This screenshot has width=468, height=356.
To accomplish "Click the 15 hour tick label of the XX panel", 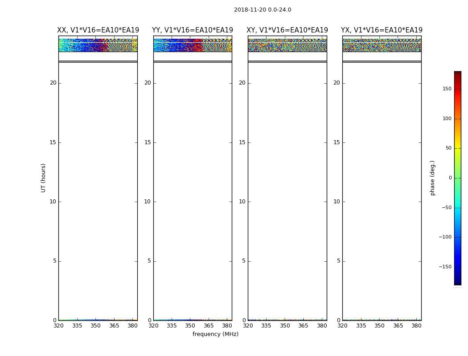I will (53, 142).
